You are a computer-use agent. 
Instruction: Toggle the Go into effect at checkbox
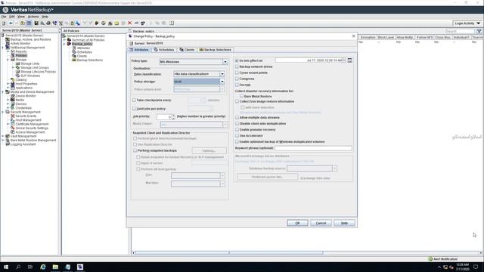click(237, 60)
